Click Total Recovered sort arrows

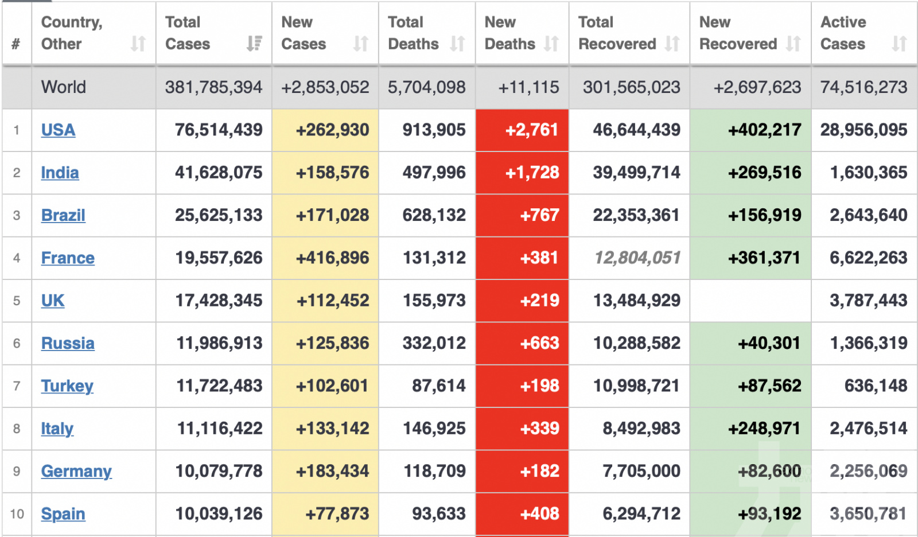point(672,44)
